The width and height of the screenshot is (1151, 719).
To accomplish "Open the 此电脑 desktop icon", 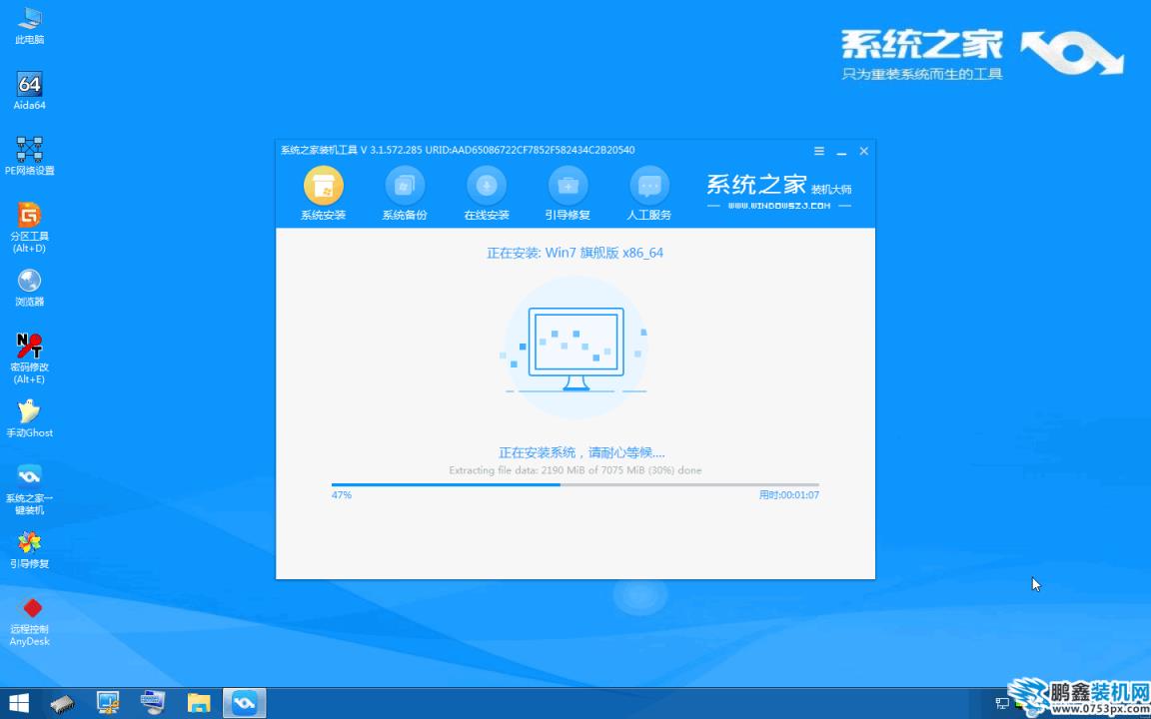I will 29,26.
